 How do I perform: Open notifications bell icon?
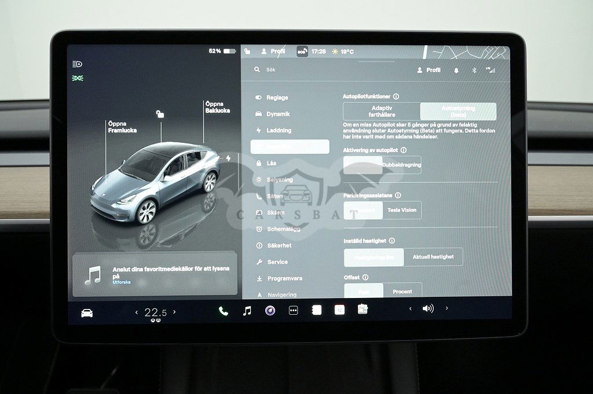click(x=456, y=70)
